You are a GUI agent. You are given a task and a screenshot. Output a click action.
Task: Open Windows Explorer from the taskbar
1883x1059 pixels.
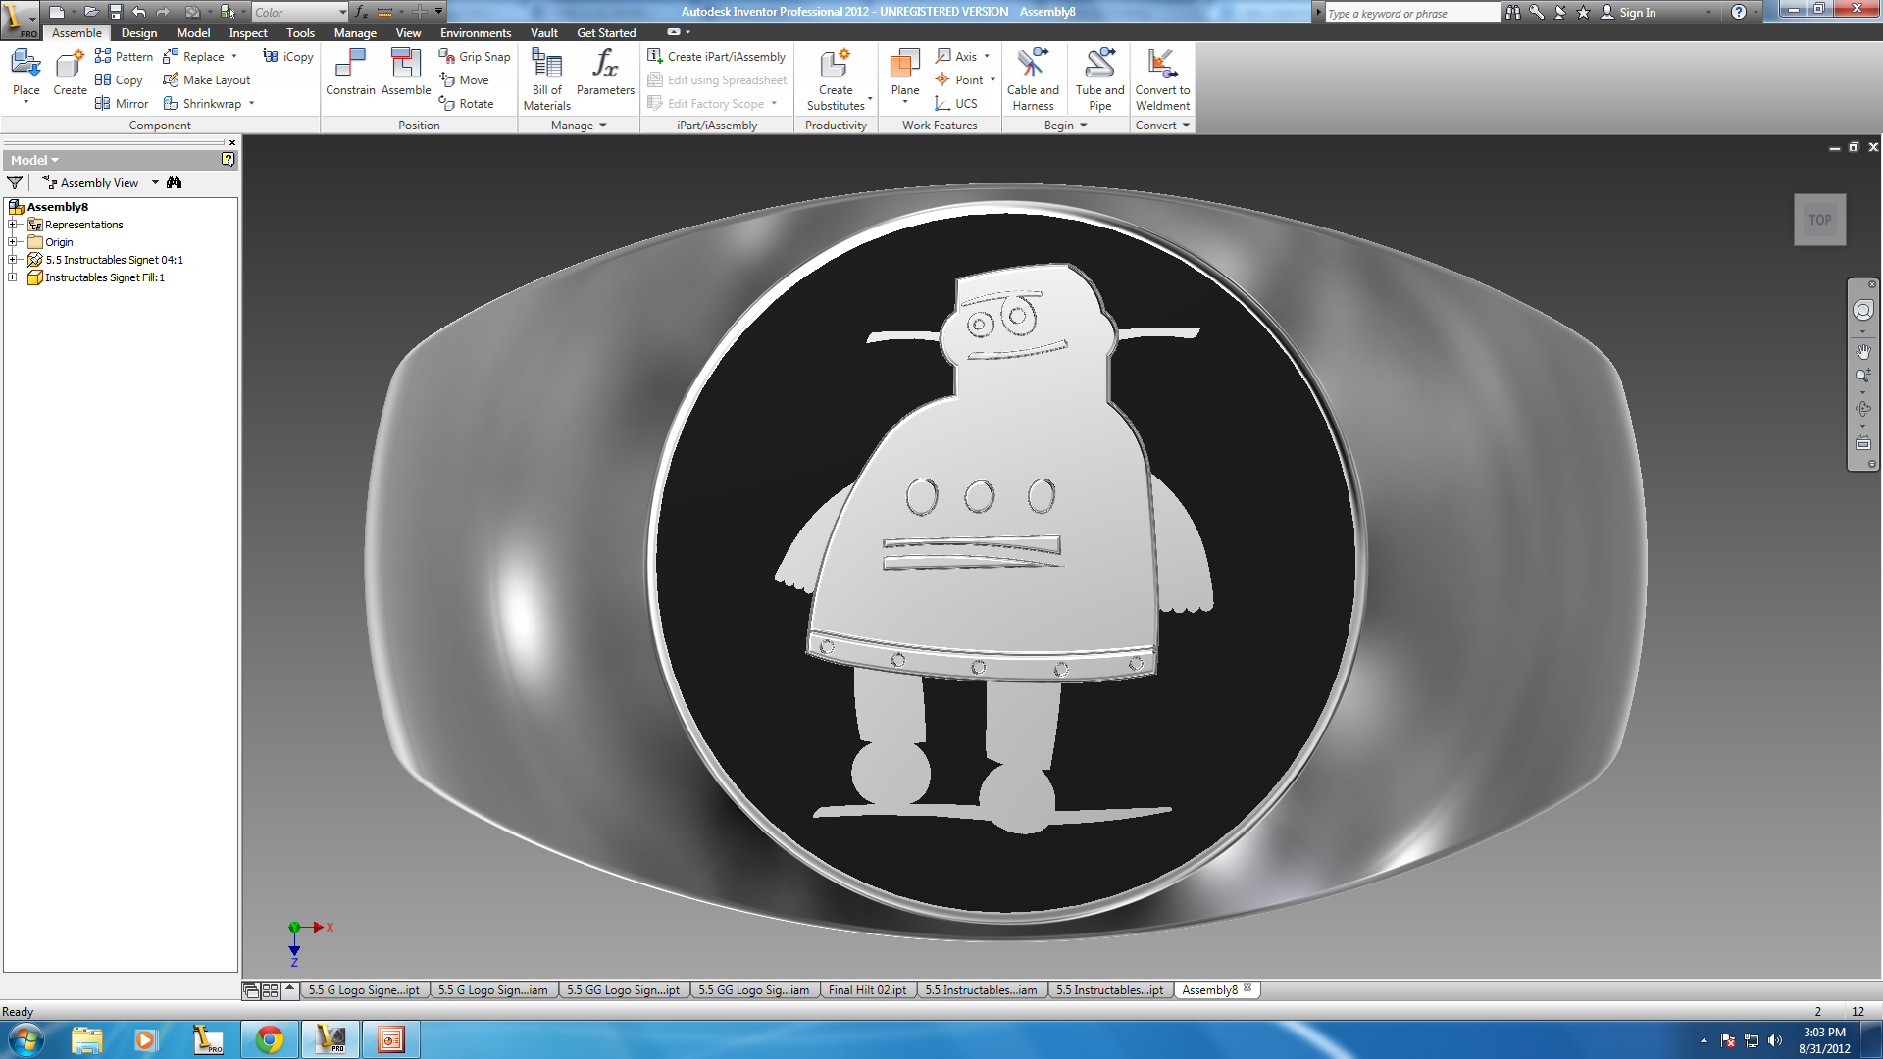[86, 1039]
